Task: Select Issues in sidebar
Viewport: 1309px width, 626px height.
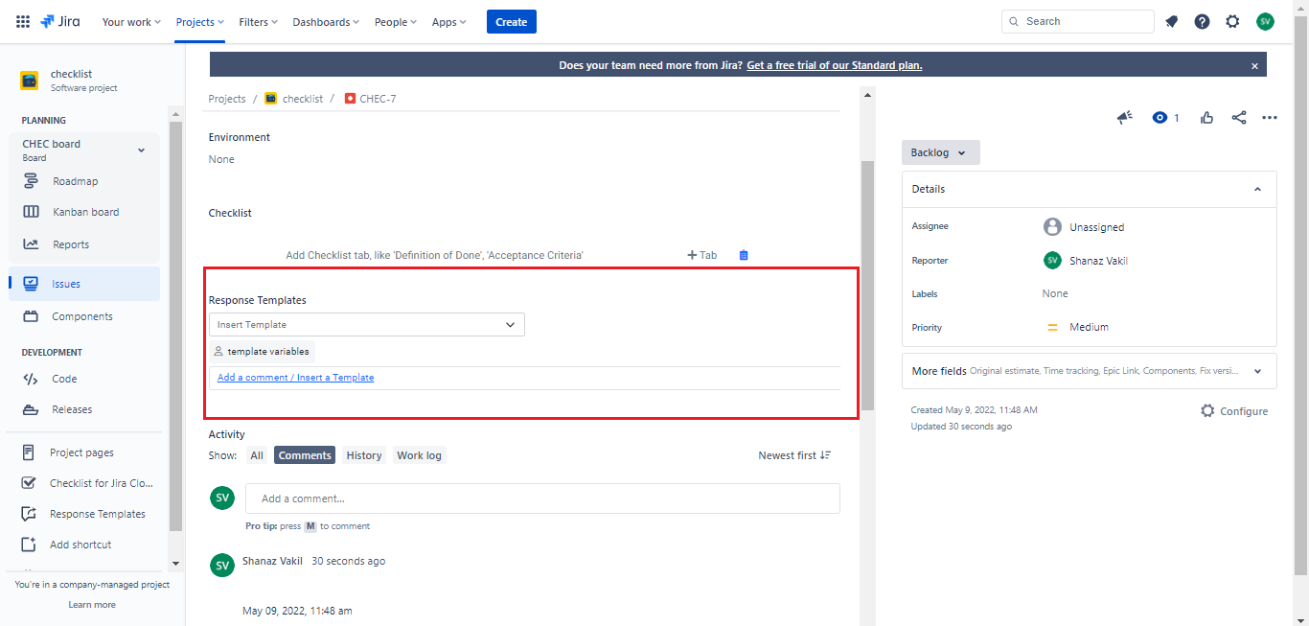Action: click(x=84, y=284)
